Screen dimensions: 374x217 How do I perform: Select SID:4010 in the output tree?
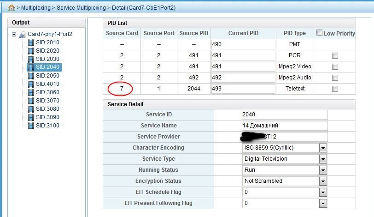pyautogui.click(x=47, y=84)
